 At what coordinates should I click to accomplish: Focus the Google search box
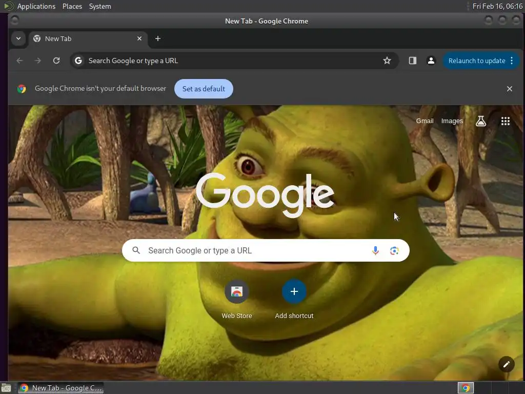(x=266, y=250)
